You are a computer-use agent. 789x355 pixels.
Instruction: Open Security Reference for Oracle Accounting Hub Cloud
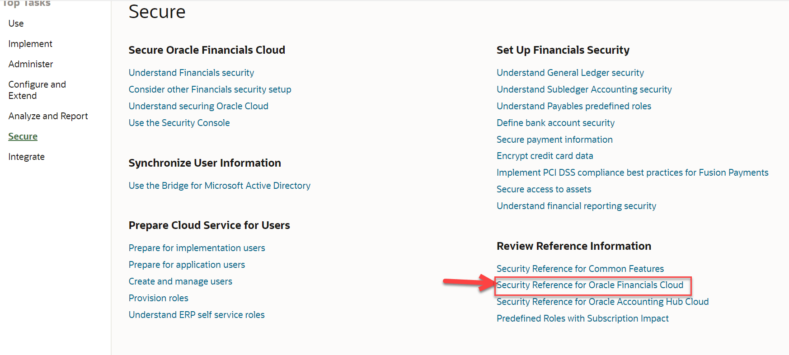click(x=602, y=302)
